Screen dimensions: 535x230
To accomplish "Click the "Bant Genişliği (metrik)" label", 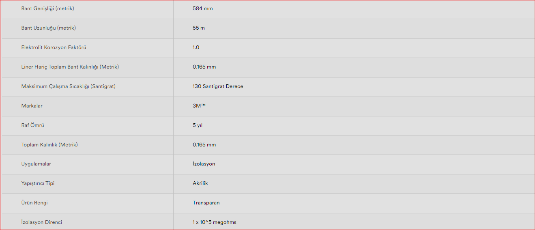I will (47, 9).
